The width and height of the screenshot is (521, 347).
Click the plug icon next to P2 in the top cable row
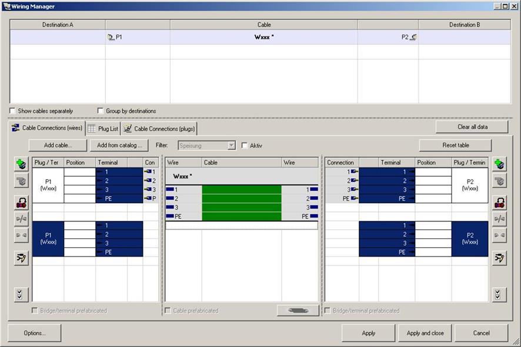click(x=413, y=37)
